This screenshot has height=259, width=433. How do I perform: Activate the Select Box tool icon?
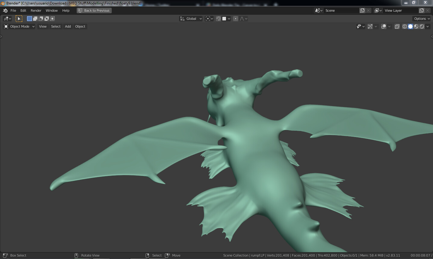click(x=19, y=19)
